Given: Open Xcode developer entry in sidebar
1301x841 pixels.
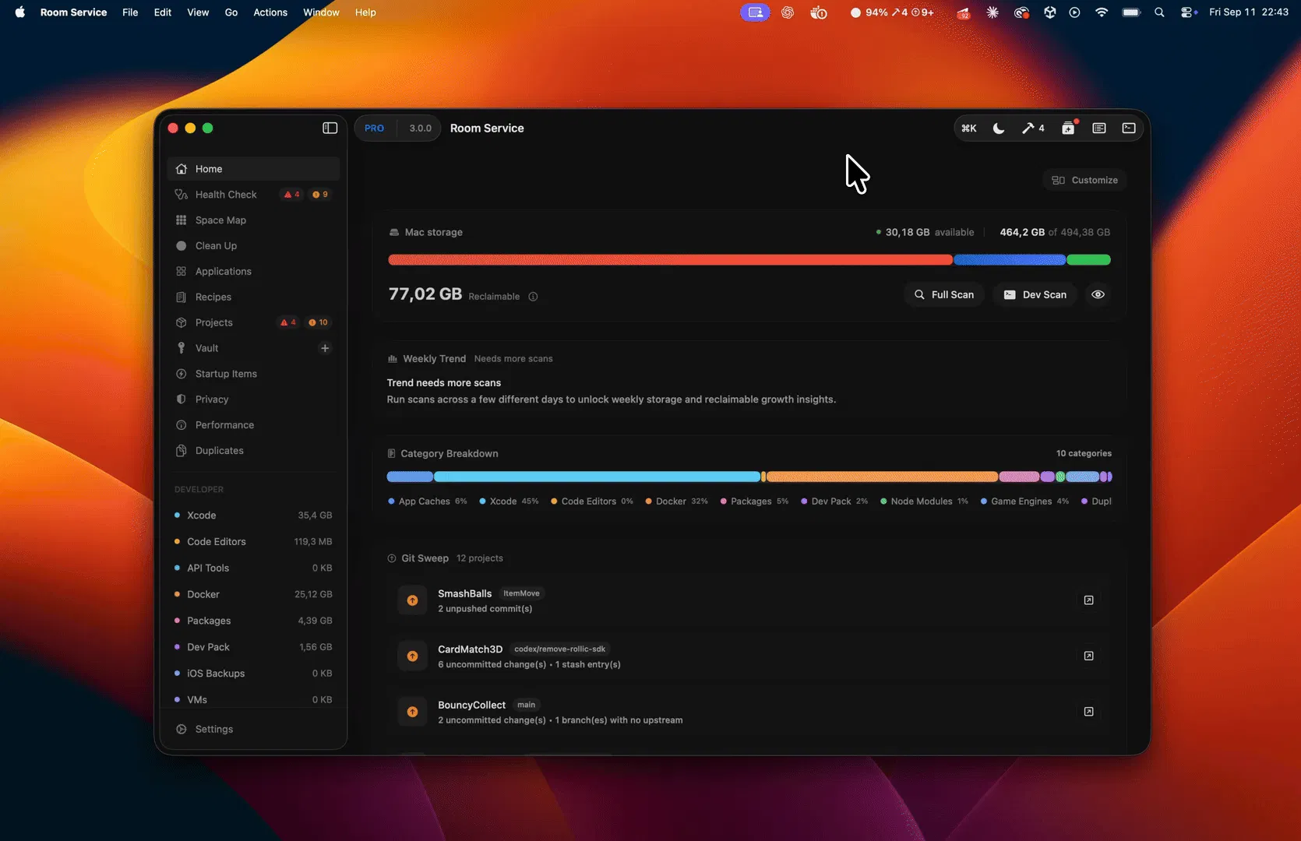Looking at the screenshot, I should 253,516.
